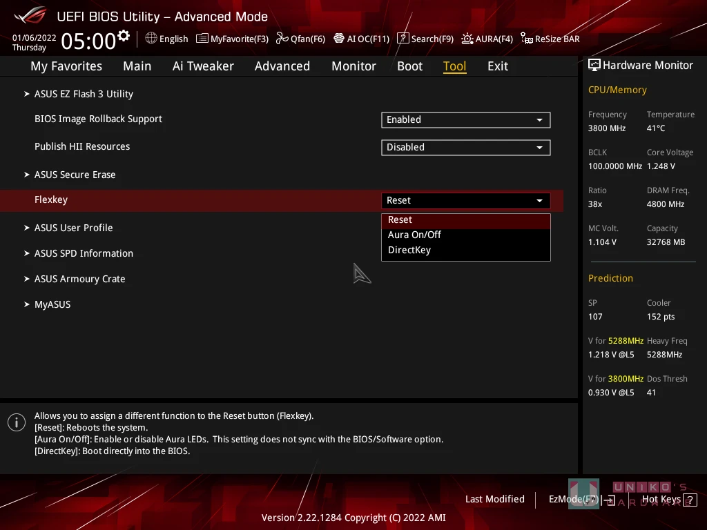707x530 pixels.
Task: Open the English language selector
Action: (x=167, y=39)
